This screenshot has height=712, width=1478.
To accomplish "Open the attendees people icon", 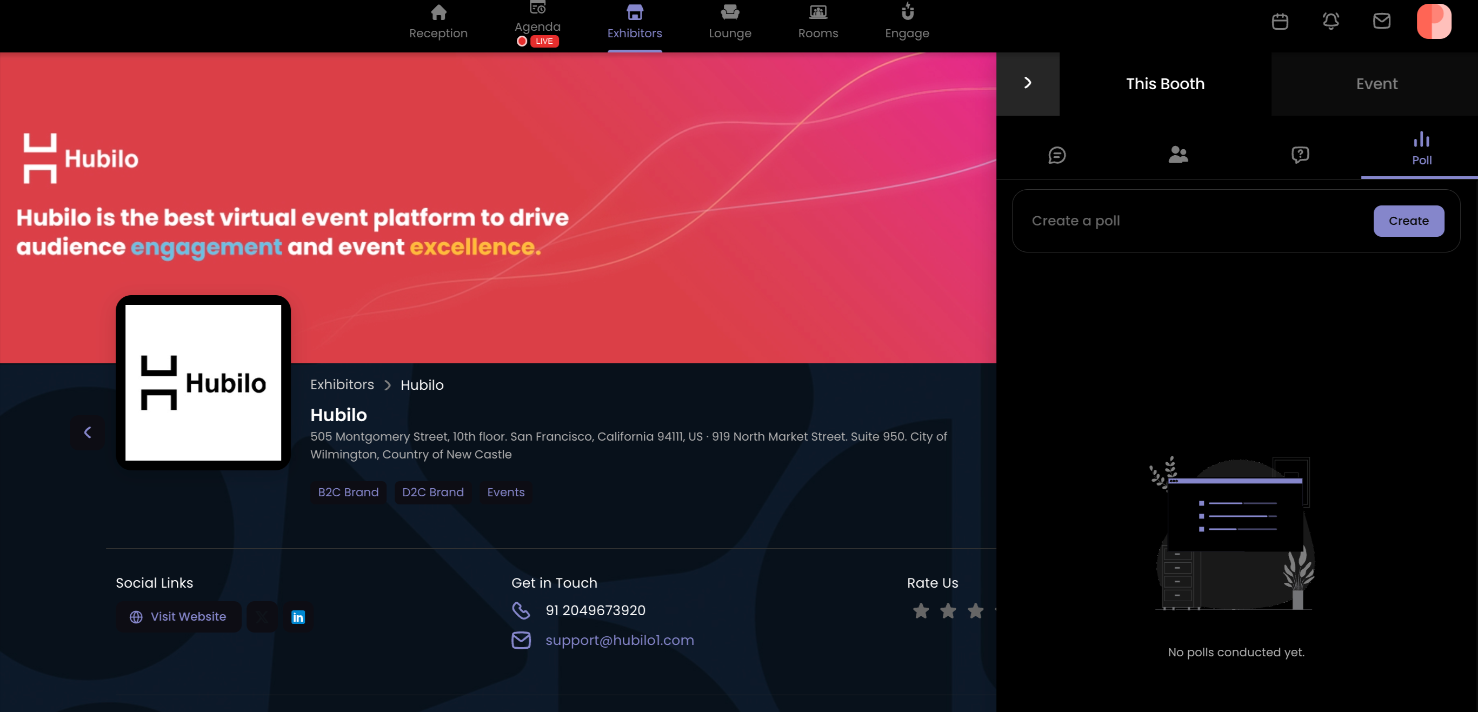I will (x=1178, y=154).
